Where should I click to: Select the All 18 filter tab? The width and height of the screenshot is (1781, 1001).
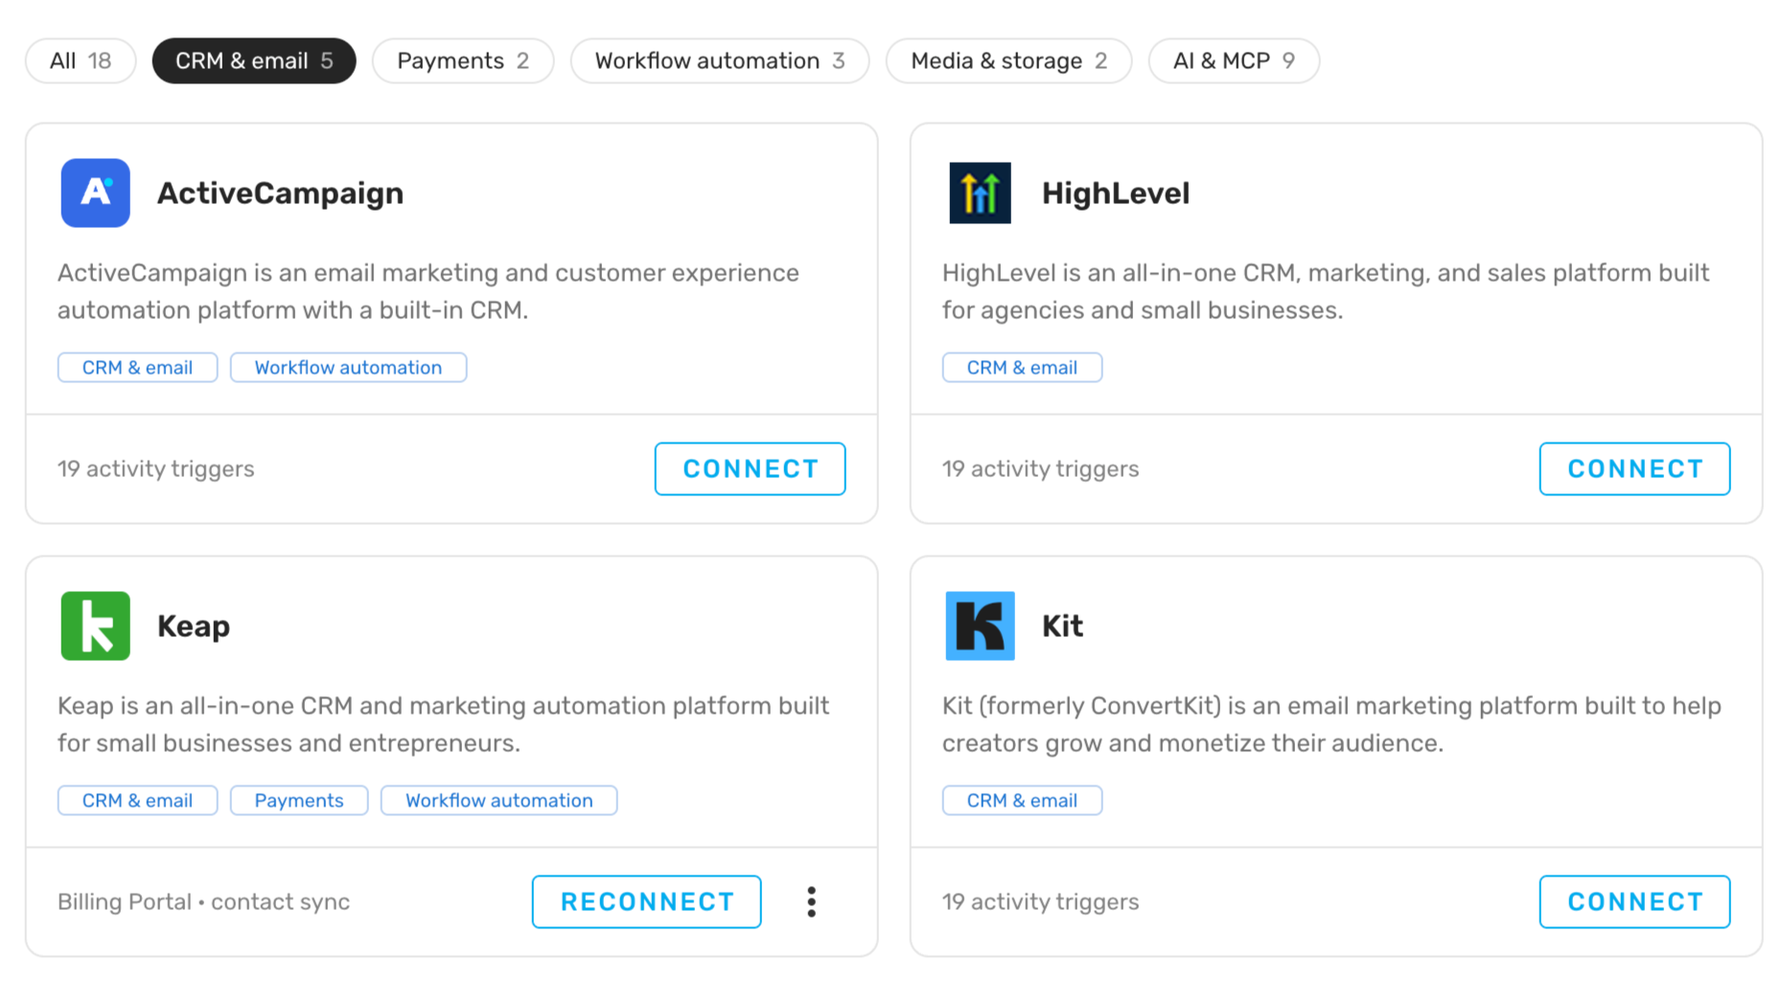pos(81,60)
